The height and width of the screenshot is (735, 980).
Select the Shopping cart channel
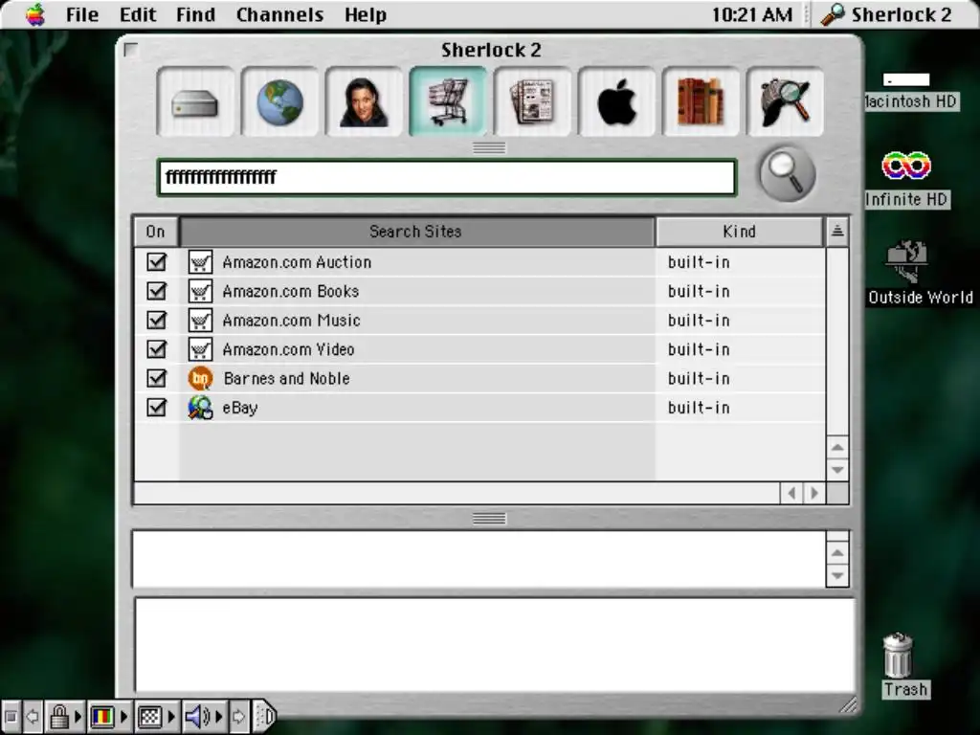pyautogui.click(x=448, y=101)
